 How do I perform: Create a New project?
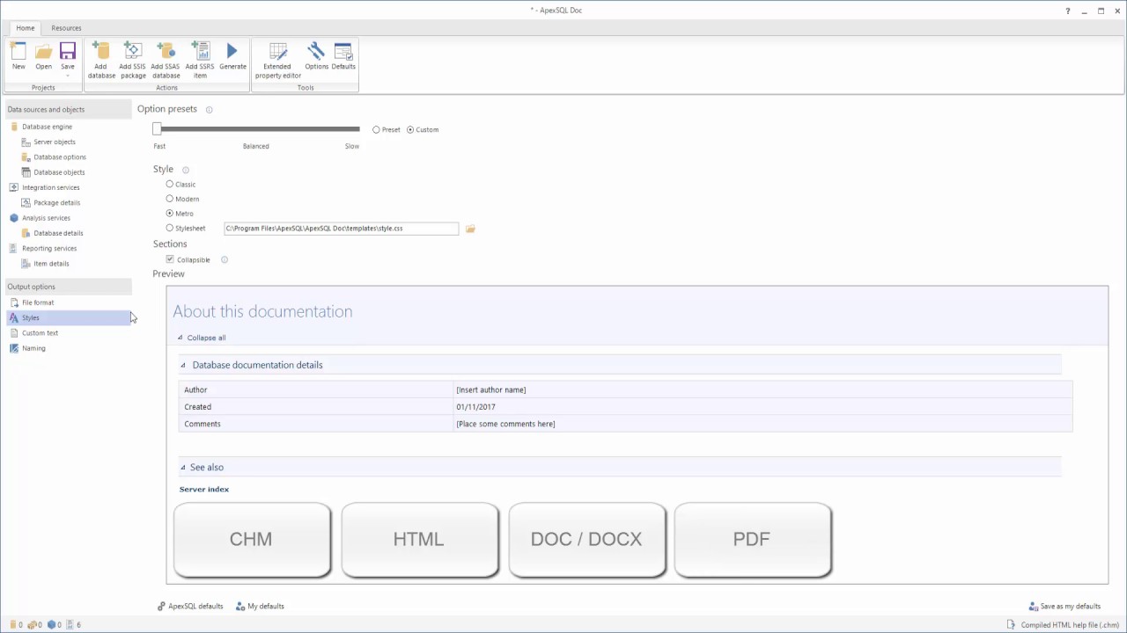pos(18,56)
